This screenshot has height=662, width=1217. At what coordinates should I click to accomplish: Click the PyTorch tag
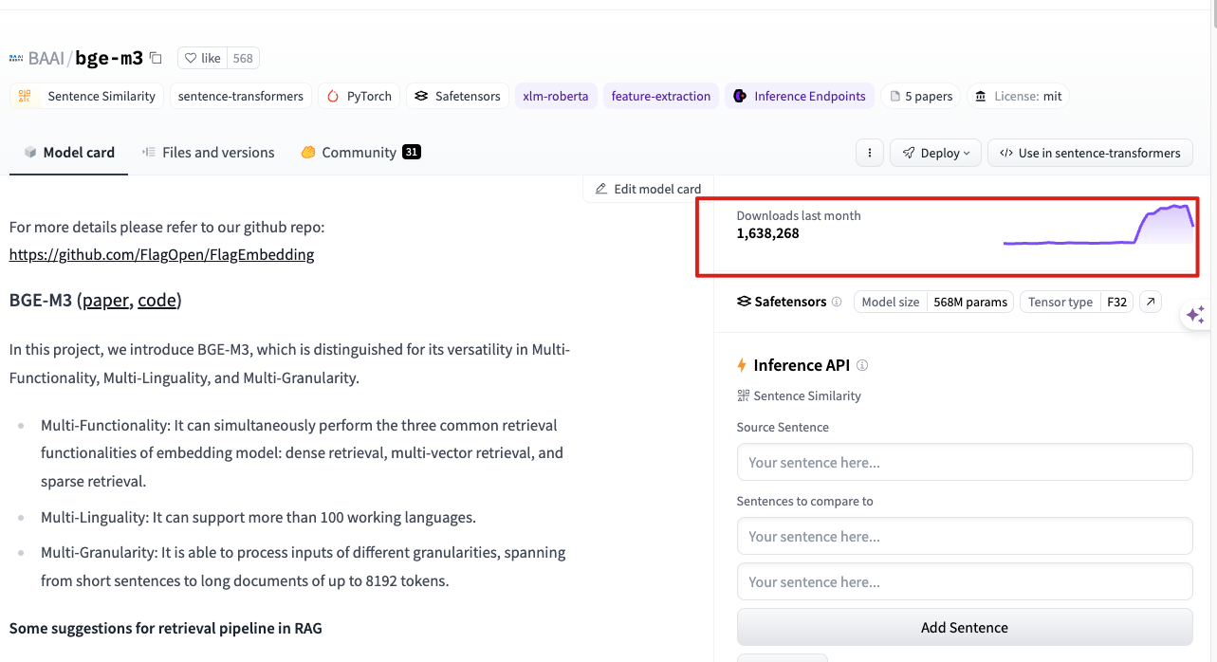(x=360, y=96)
